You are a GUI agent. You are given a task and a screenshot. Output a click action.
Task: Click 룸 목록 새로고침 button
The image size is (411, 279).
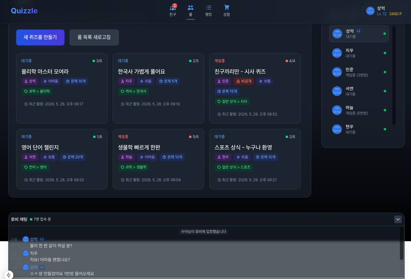pyautogui.click(x=94, y=37)
